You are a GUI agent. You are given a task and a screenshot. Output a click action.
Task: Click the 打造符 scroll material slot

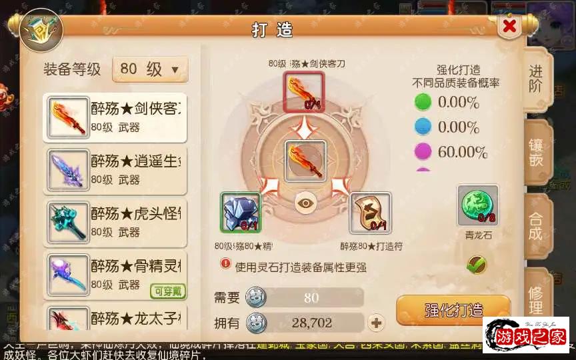pyautogui.click(x=370, y=213)
